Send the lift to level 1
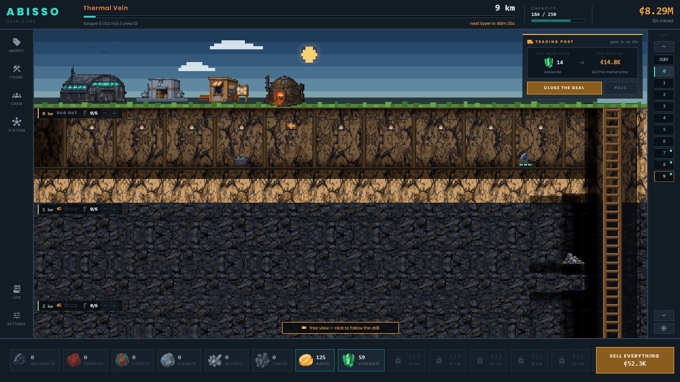 664,83
